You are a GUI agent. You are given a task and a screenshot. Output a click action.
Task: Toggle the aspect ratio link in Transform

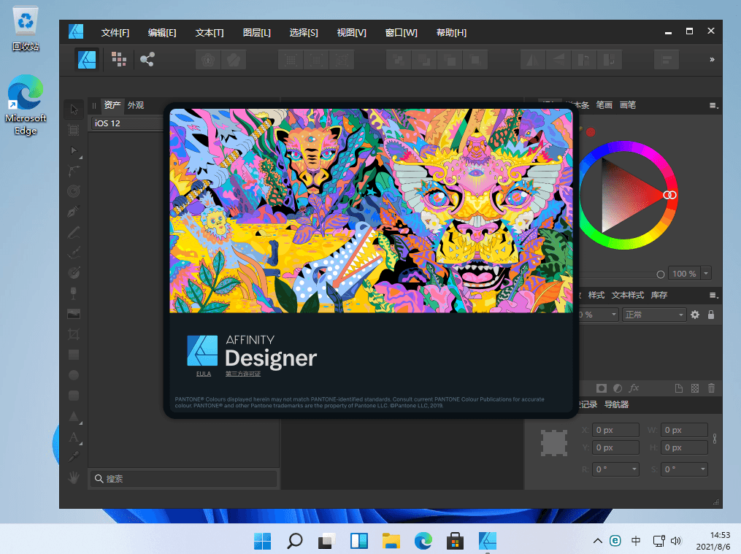pos(715,439)
